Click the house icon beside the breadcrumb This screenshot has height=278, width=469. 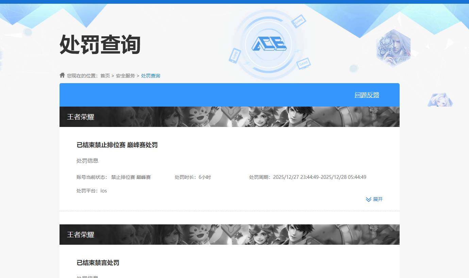[62, 75]
